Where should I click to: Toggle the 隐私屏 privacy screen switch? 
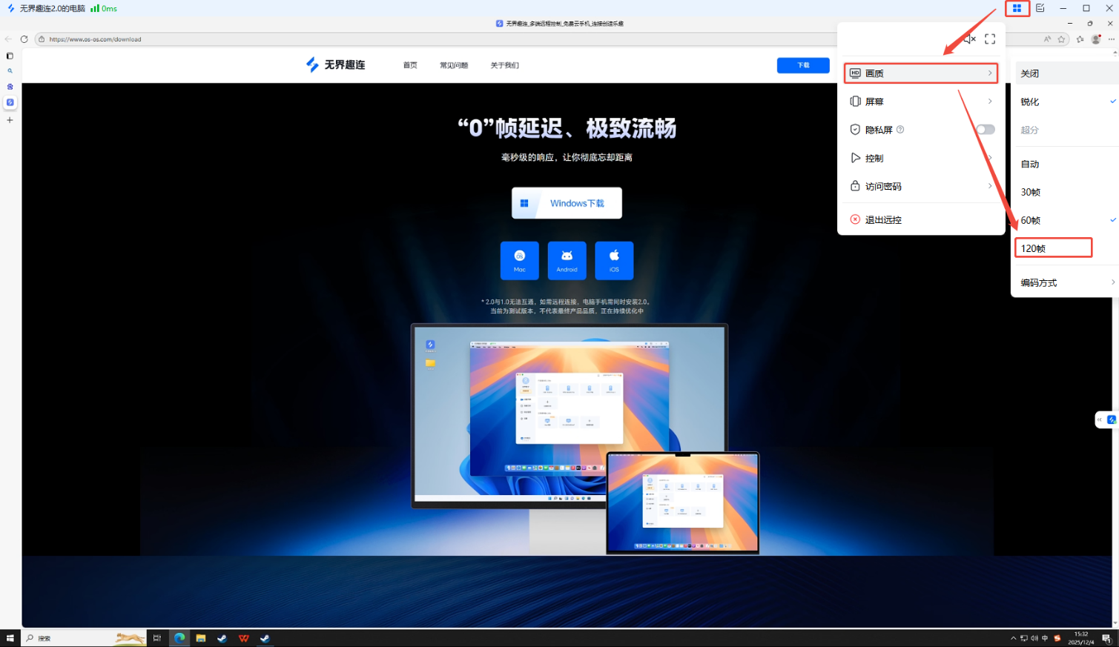985,130
